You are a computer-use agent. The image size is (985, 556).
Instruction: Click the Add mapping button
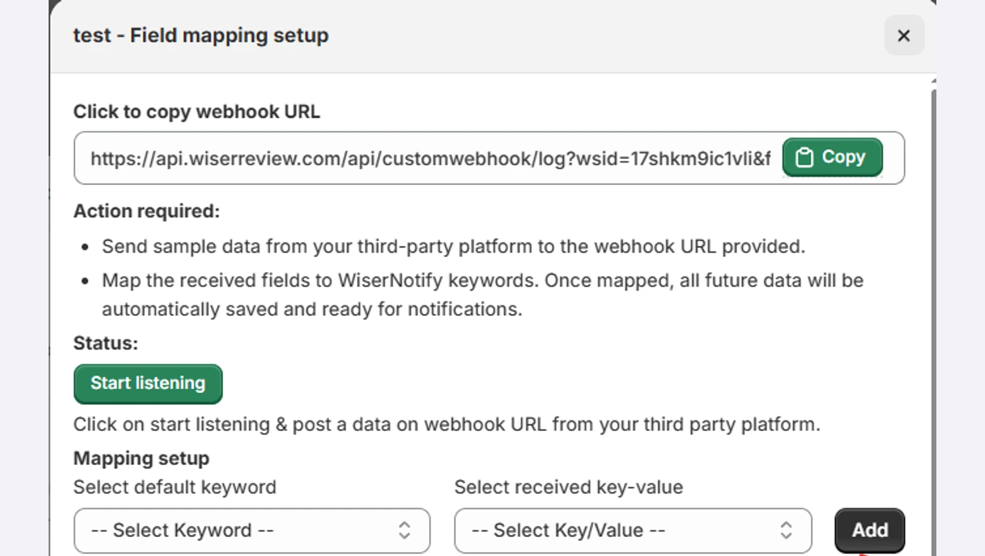[869, 530]
